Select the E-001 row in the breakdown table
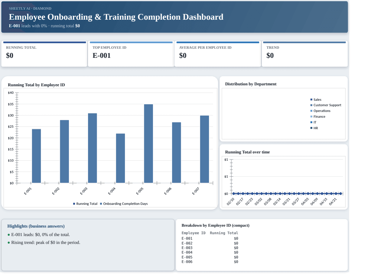The width and height of the screenshot is (371, 279). 210,238
